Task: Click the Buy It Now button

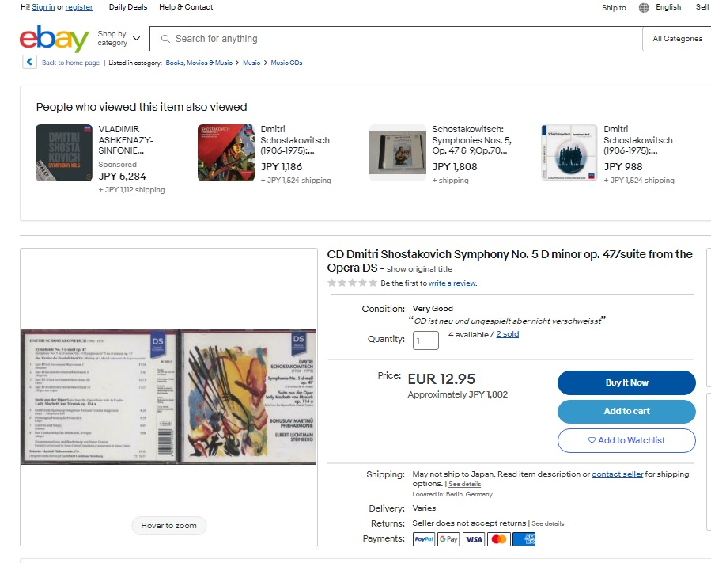Action: coord(626,382)
